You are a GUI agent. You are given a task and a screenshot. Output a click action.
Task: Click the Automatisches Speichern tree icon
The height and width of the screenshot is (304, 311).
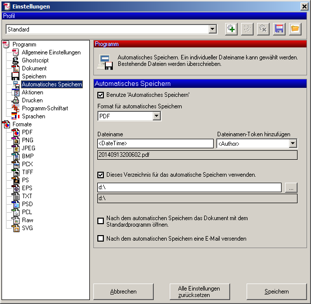pos(15,84)
